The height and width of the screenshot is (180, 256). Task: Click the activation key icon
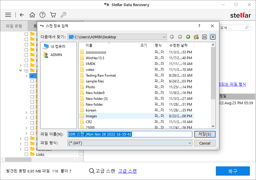[x=63, y=15]
